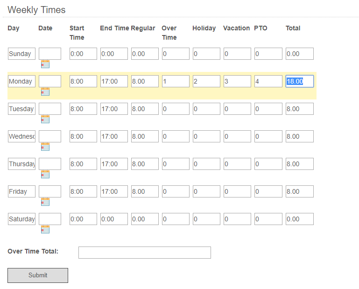Submit the weekly times form

[38, 275]
